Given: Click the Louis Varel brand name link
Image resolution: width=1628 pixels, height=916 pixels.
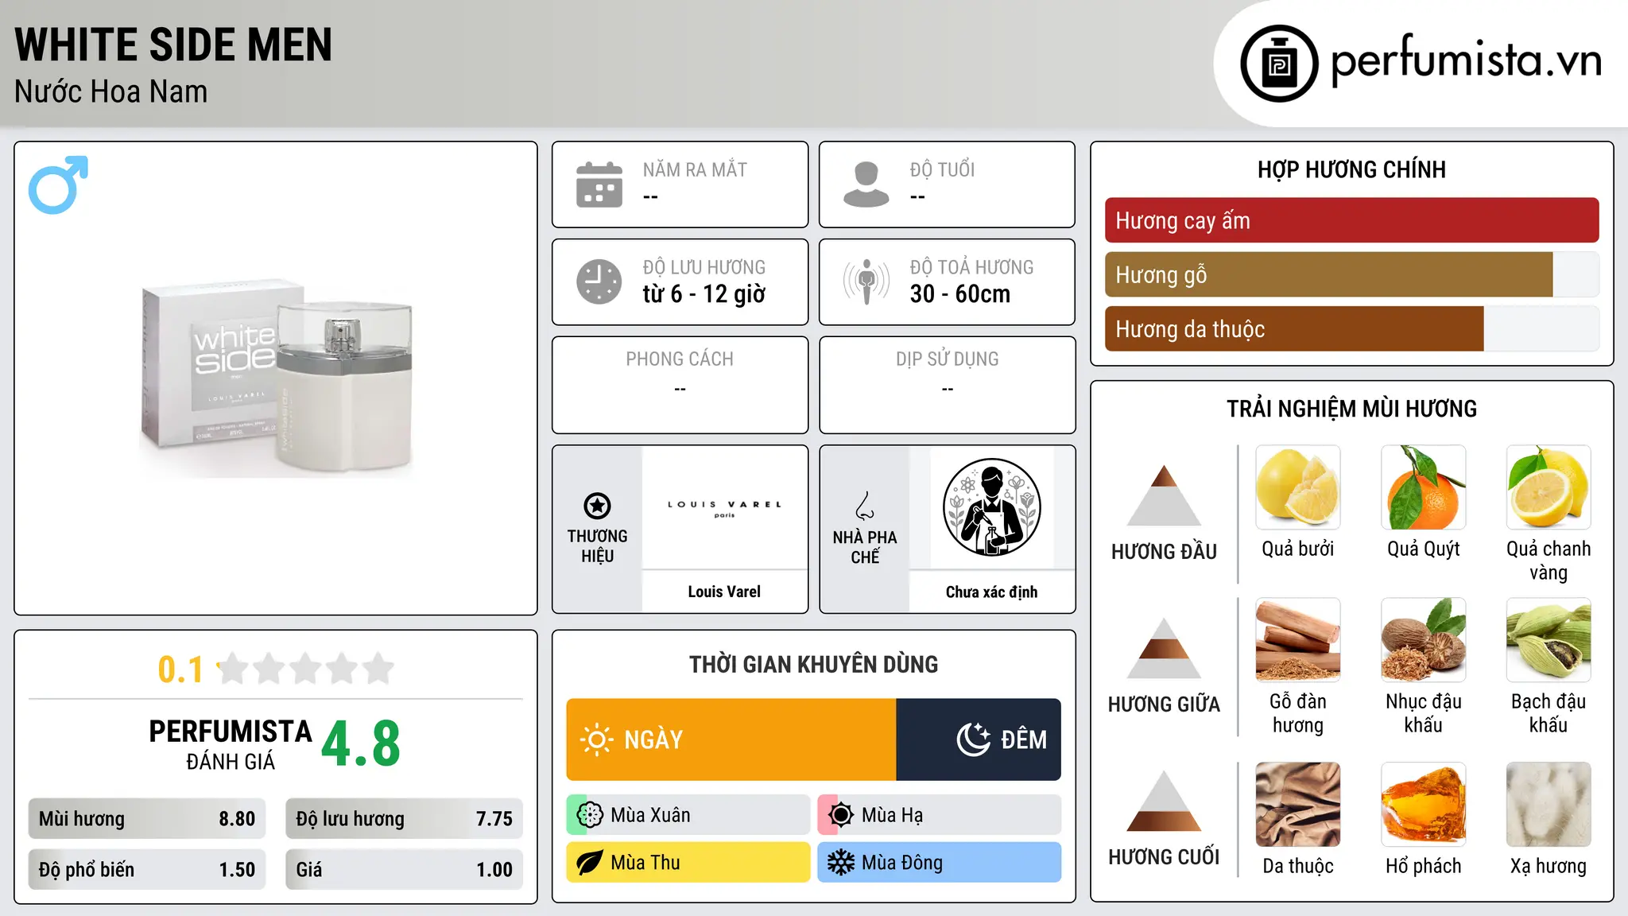Looking at the screenshot, I should [x=724, y=592].
